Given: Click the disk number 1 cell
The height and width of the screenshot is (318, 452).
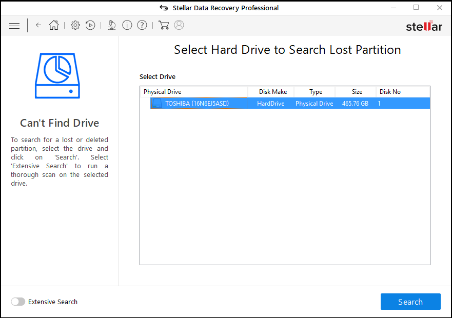Looking at the screenshot, I should [379, 104].
